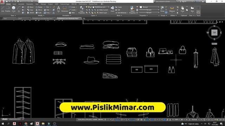Screen dimensions: 225x126
Task: Click Make Current layer button
Action: 102,10
